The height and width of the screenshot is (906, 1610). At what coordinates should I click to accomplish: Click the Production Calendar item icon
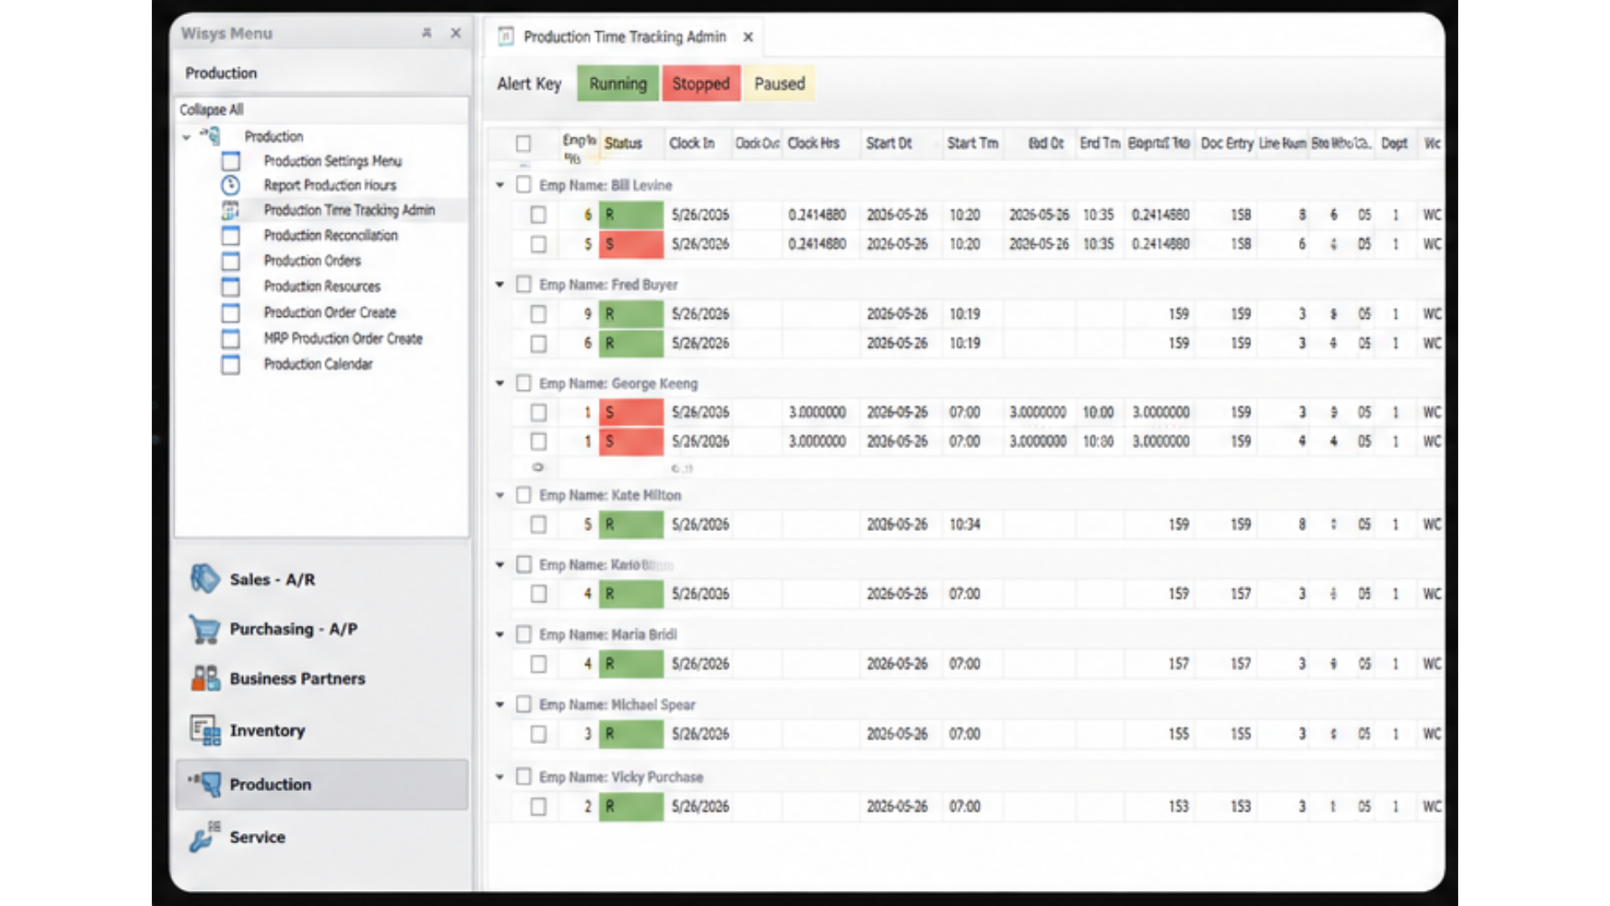(231, 365)
